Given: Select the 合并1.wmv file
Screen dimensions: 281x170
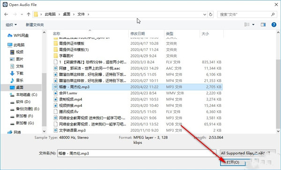Looking at the screenshot, I should 137,93.
